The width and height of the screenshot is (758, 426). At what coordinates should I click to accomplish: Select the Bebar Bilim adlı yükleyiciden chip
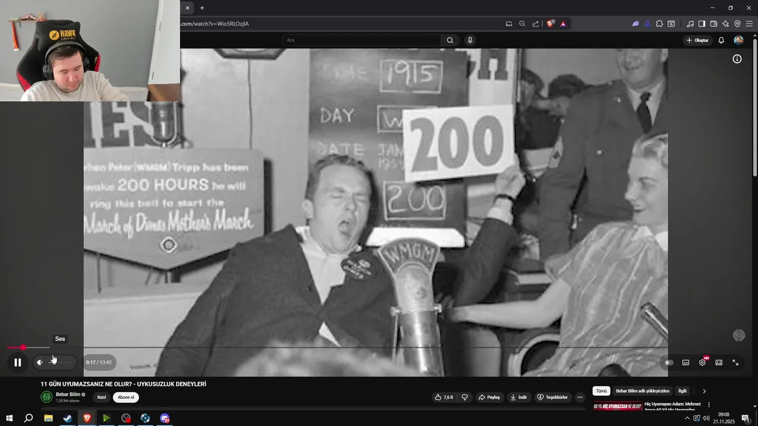643,391
